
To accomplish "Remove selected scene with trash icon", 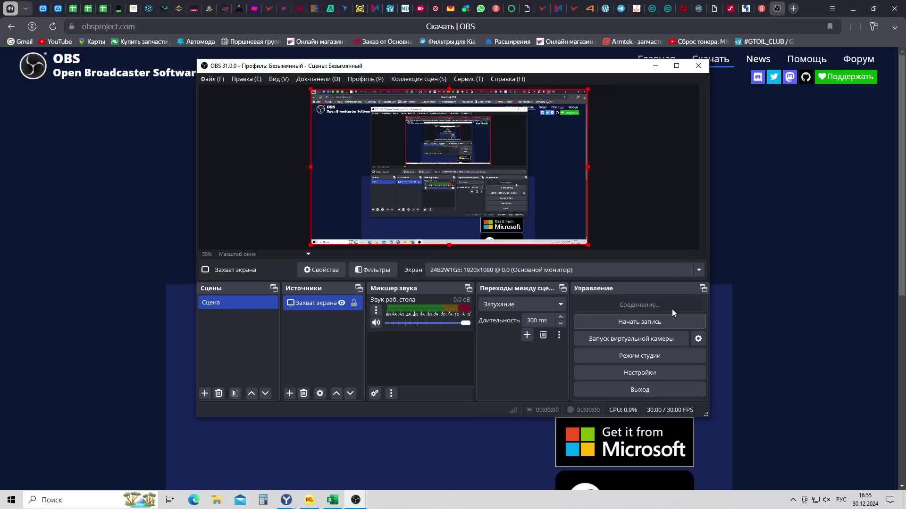I will coord(218,393).
